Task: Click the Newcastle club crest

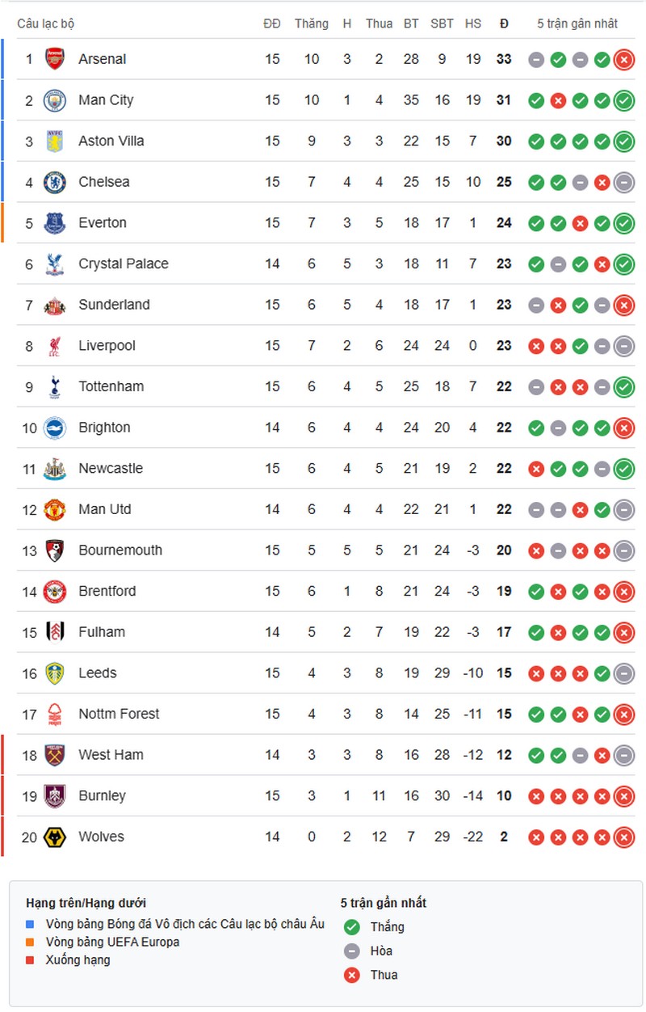Action: pos(54,468)
